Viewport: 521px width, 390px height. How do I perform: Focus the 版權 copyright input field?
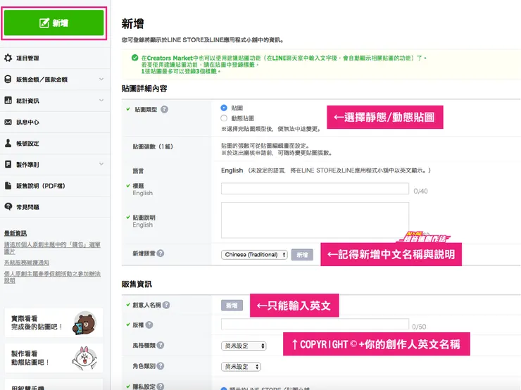[x=315, y=325]
